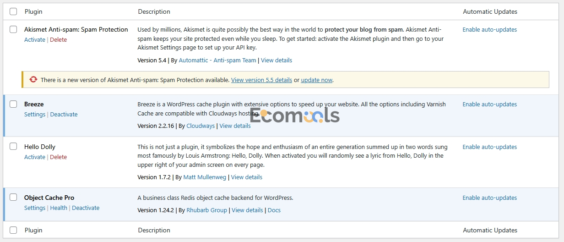Viewport: 564px width, 242px height.
Task: Activate the Akismet Anti-spam plugin
Action: [35, 39]
